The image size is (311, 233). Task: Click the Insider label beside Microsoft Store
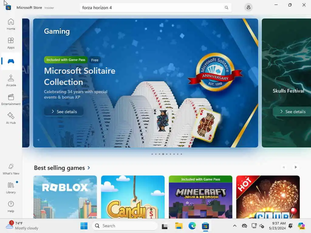[49, 8]
